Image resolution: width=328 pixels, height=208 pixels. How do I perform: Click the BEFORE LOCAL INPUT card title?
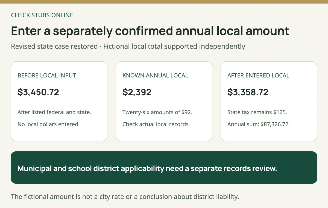(47, 76)
